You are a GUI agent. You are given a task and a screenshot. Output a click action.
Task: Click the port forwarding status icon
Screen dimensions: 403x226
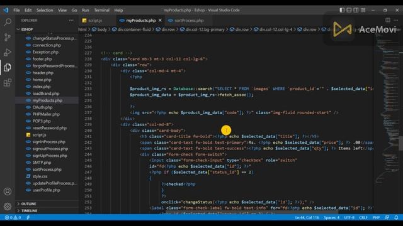28,218
